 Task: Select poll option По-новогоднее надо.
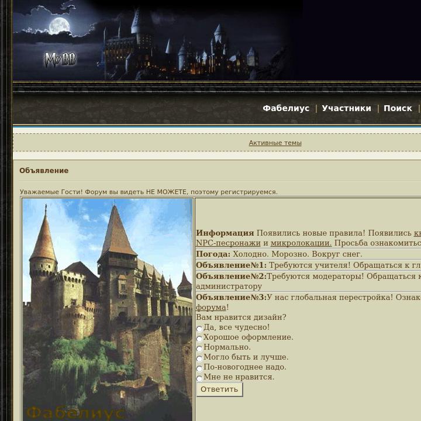(x=199, y=368)
